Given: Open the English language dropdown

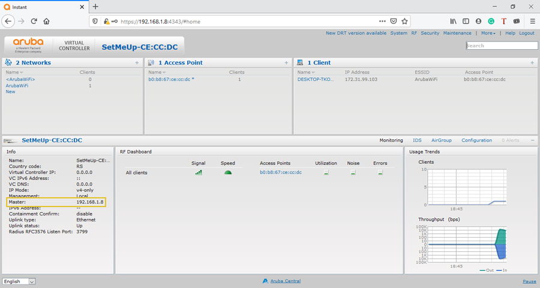Looking at the screenshot, I should 19,281.
